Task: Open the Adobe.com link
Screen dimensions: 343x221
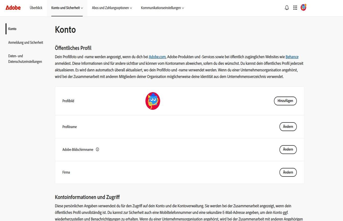Action: (157, 57)
